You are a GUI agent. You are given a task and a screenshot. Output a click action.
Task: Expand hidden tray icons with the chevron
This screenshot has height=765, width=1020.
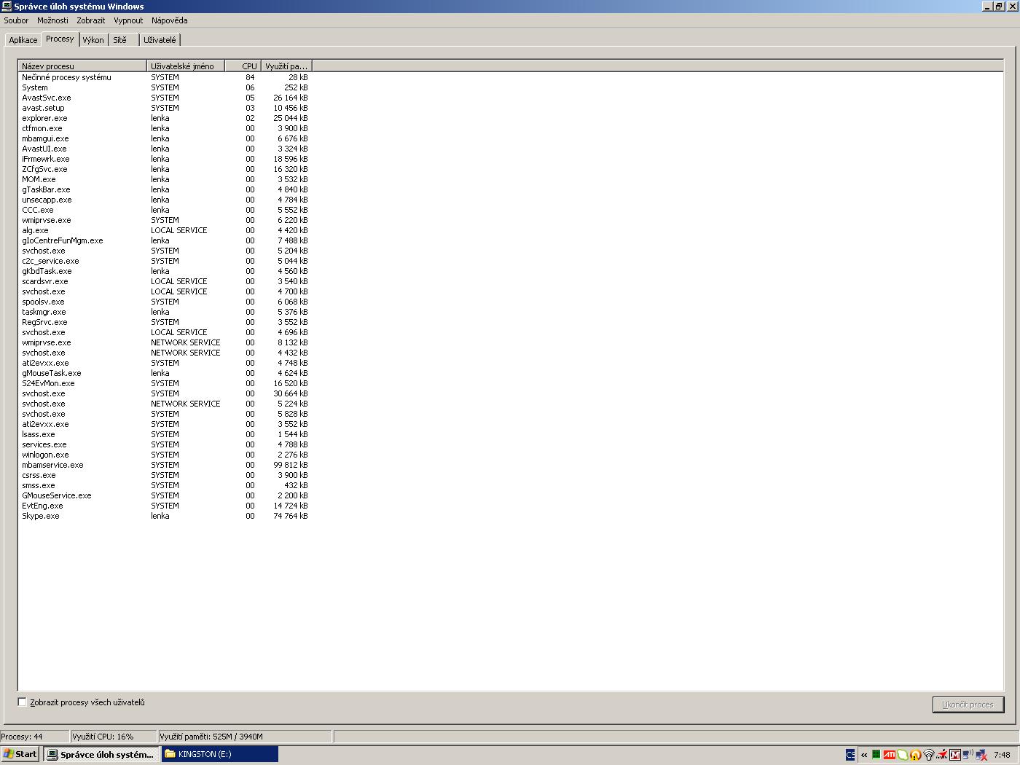864,755
